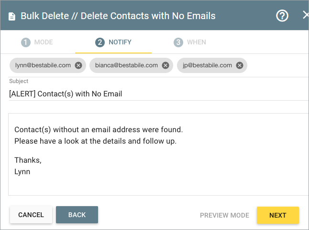Remove bianca@bestabile.com recipient chip
The image size is (309, 230).
[166, 65]
